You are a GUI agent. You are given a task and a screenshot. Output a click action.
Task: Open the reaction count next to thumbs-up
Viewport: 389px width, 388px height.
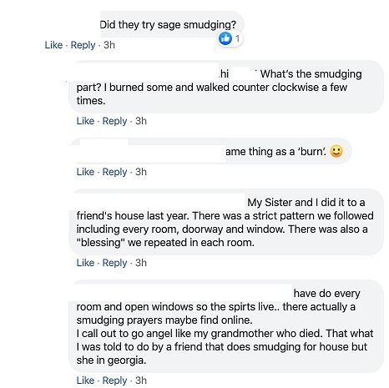point(237,38)
